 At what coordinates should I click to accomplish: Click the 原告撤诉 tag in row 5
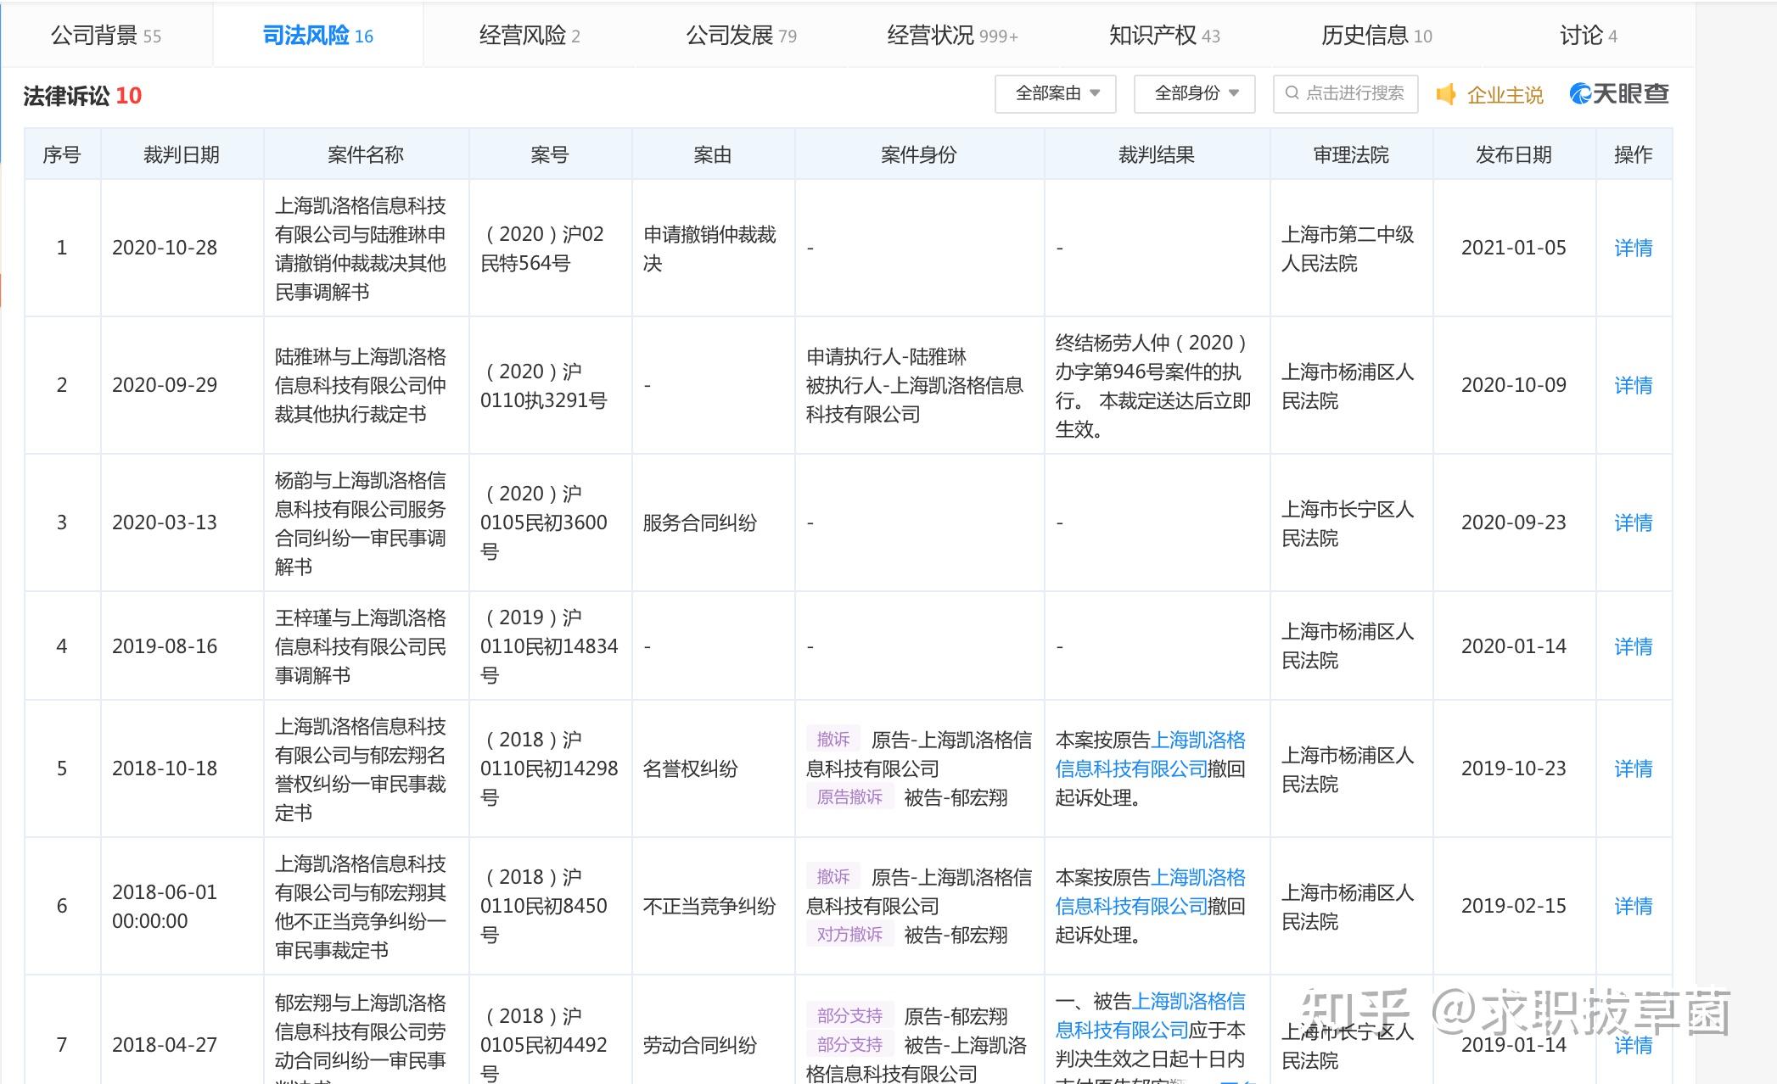tap(849, 796)
